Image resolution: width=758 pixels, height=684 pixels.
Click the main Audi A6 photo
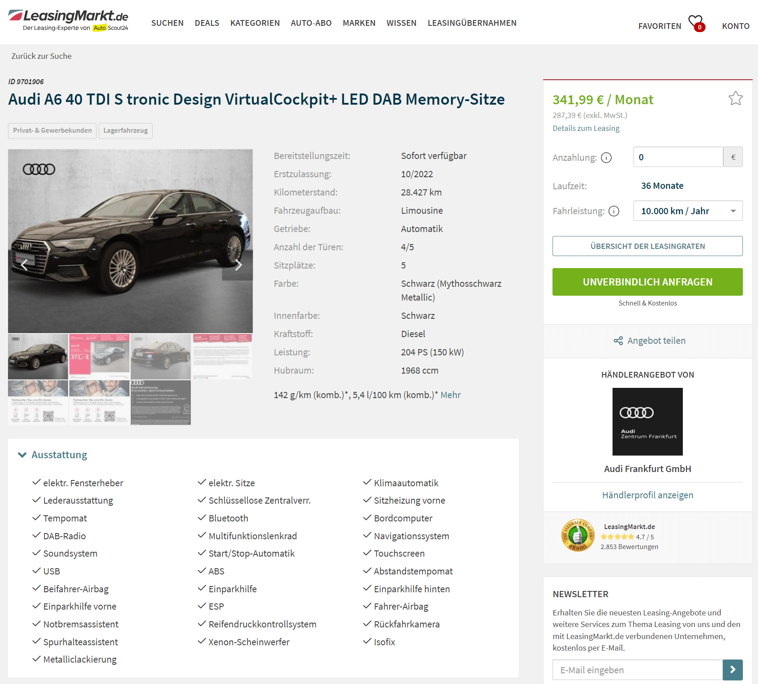click(x=130, y=241)
